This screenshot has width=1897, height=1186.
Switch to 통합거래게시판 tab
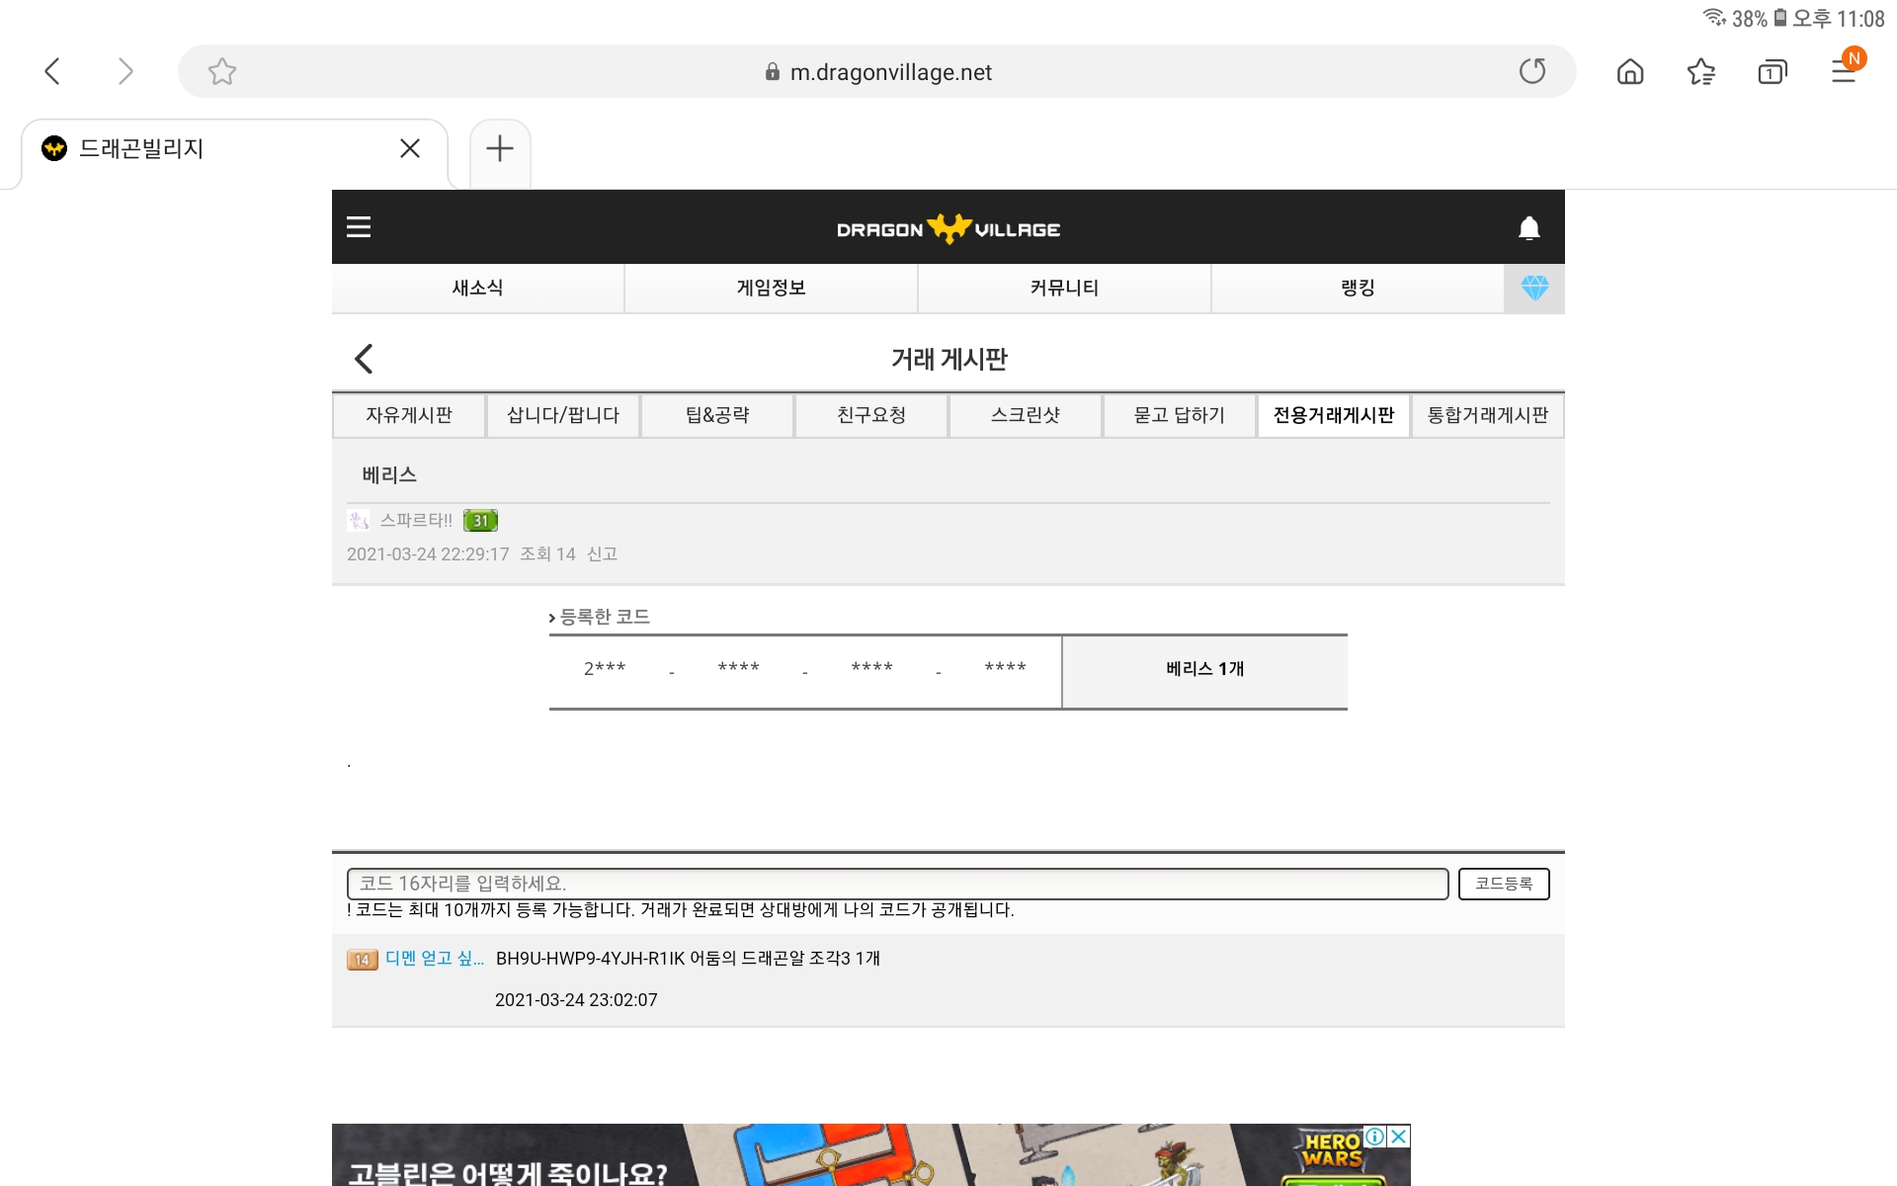[1487, 415]
